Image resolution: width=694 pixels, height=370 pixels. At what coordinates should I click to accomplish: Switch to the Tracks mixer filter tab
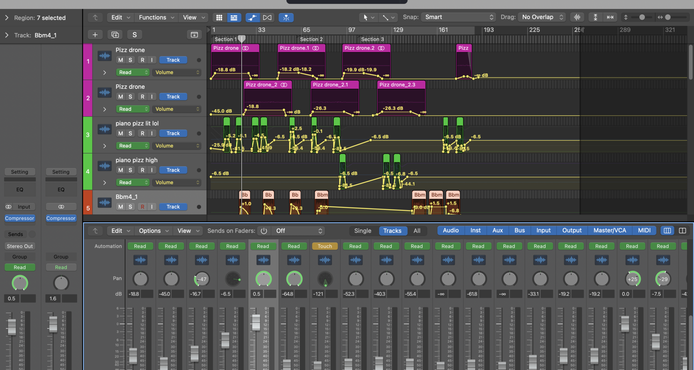[x=393, y=231]
